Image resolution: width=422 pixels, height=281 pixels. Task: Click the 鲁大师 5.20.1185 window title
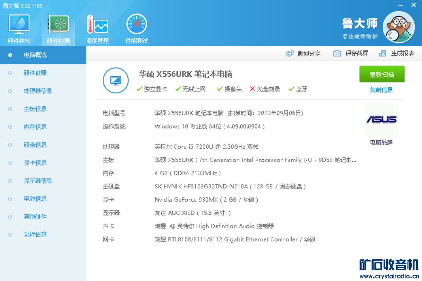click(x=23, y=6)
